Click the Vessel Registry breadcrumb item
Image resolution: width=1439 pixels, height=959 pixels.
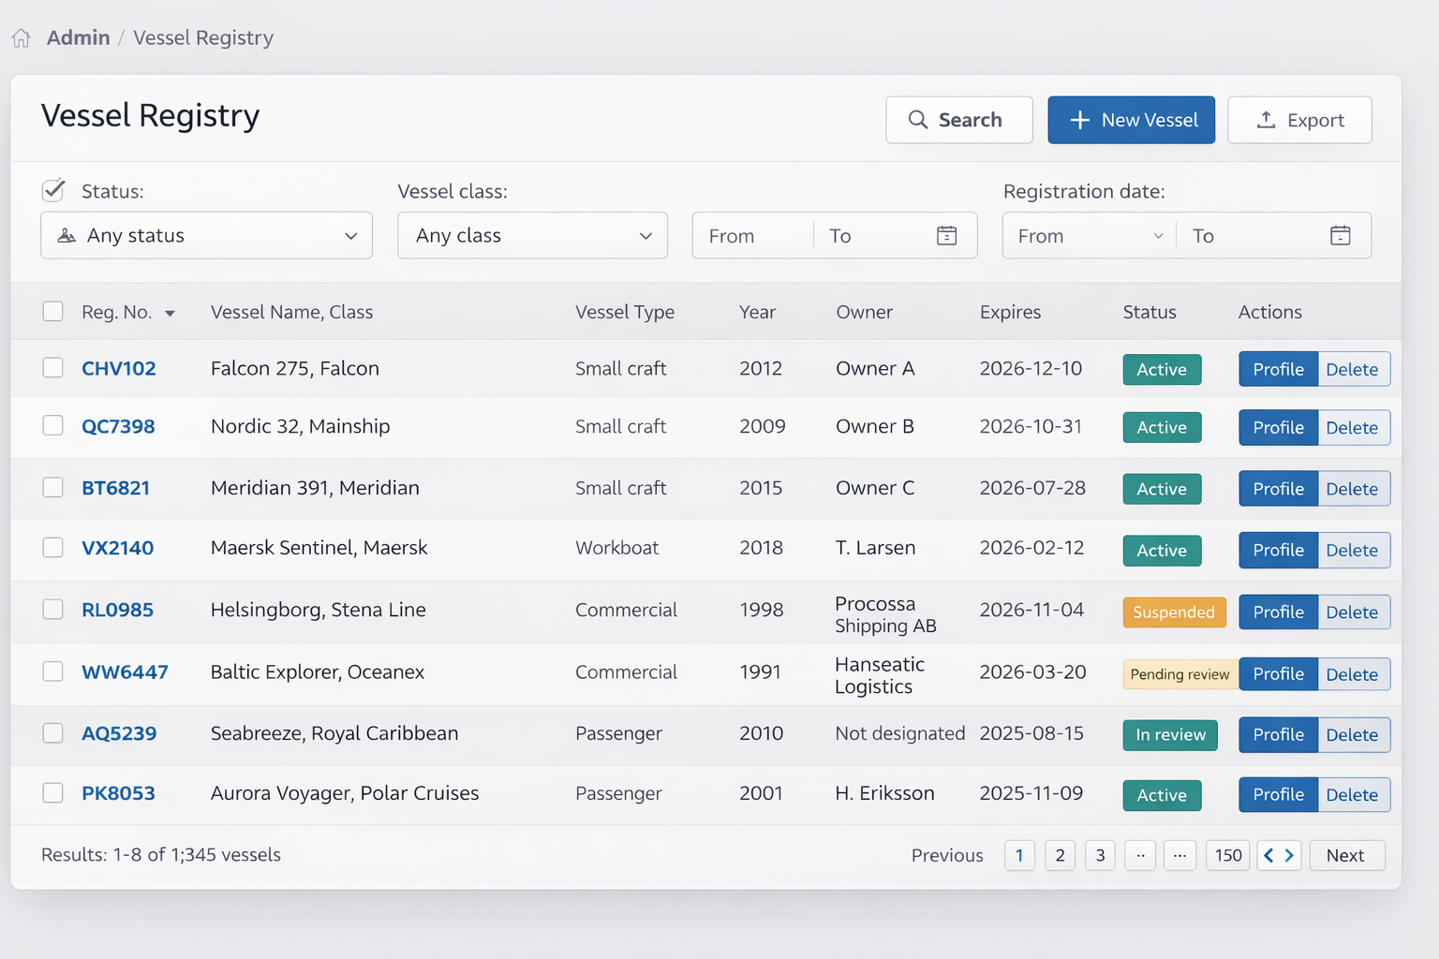pyautogui.click(x=203, y=37)
